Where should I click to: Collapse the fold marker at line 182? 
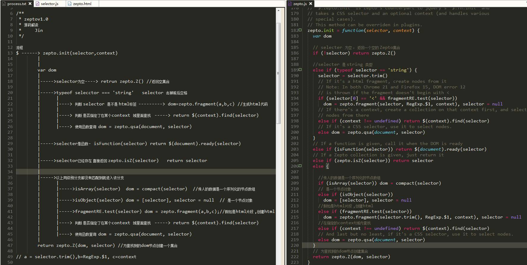tap(300, 30)
